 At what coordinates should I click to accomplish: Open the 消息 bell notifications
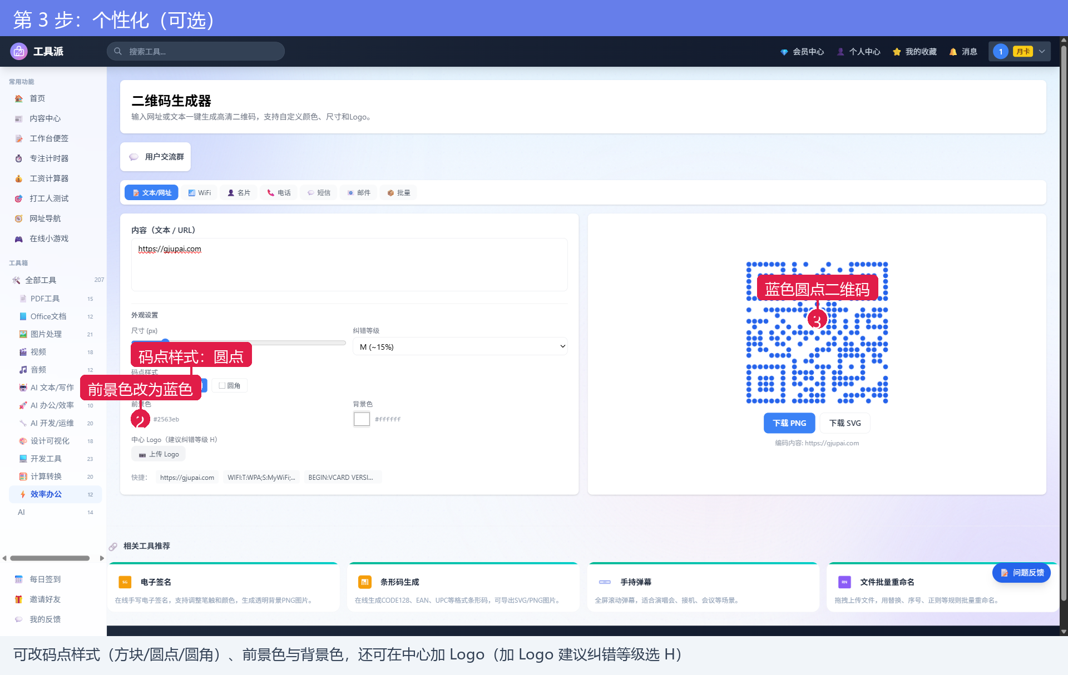953,52
